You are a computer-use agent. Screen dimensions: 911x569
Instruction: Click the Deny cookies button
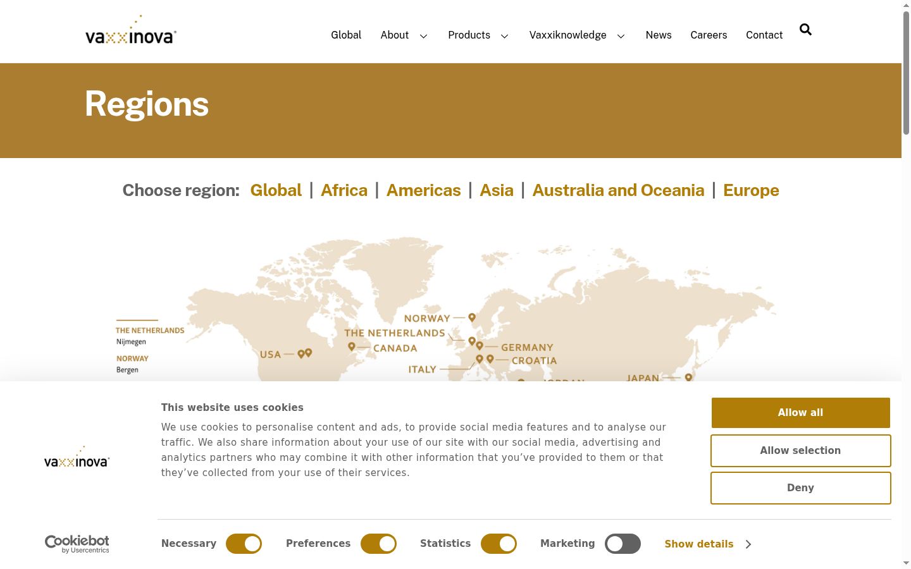801,488
